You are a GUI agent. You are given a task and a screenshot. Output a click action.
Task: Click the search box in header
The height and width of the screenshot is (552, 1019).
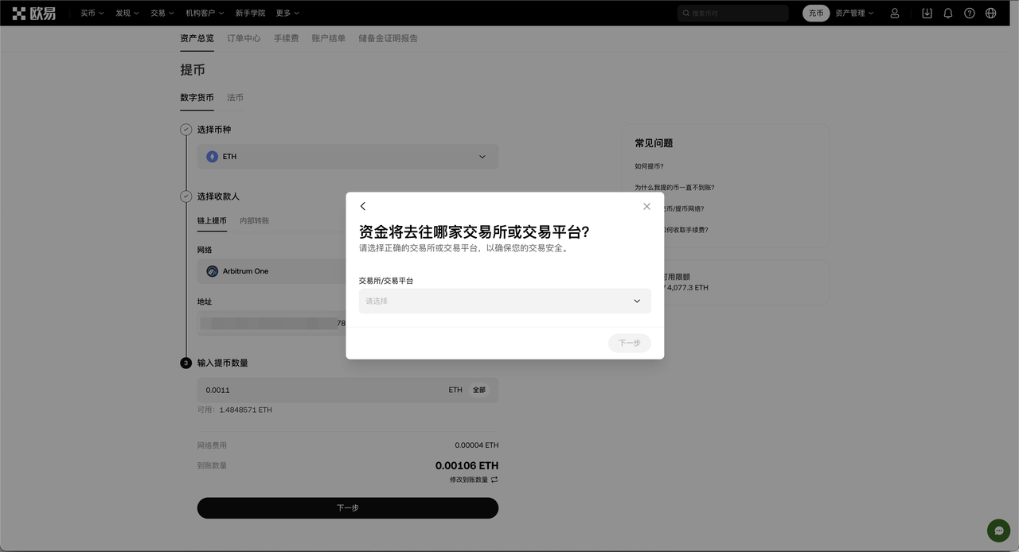coord(733,13)
